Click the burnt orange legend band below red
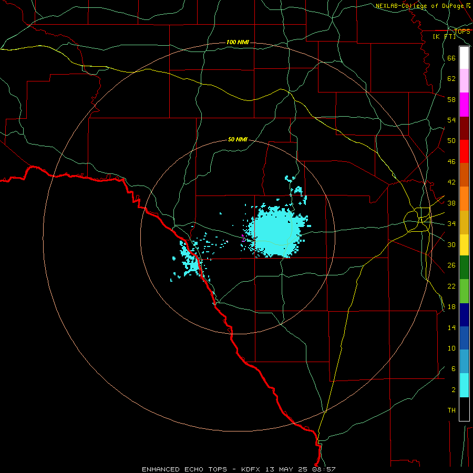 [x=464, y=175]
